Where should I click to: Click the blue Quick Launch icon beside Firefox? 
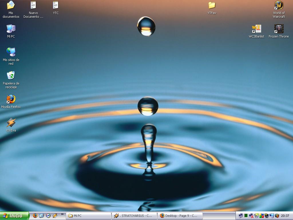coord(41,216)
